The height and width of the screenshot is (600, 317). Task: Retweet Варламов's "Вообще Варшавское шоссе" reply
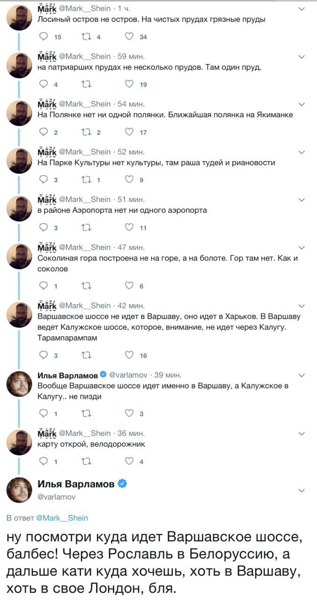87,413
